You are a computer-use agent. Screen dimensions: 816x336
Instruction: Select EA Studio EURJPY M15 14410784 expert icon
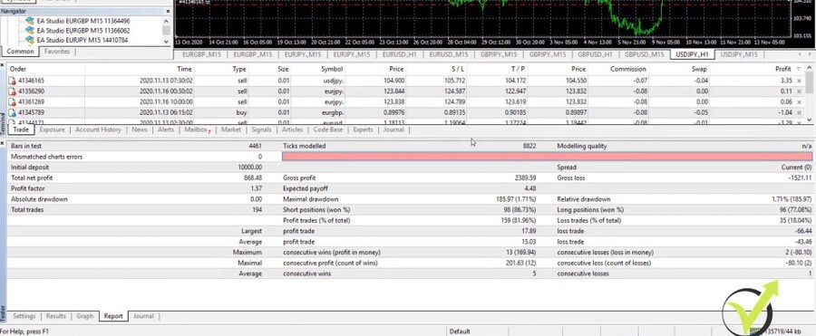click(30, 40)
